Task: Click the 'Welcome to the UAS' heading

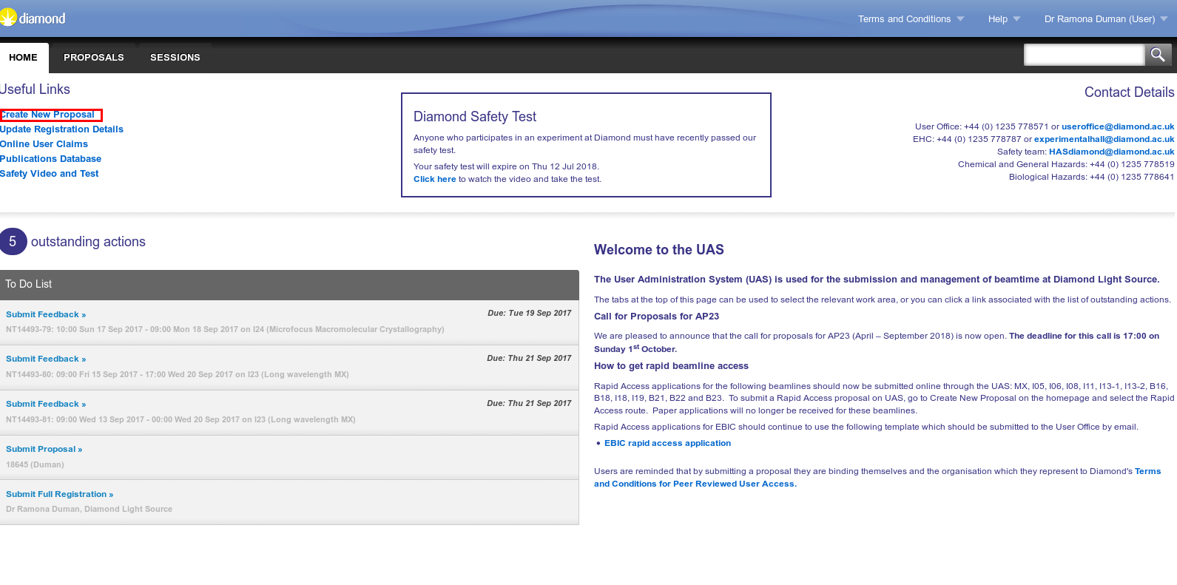Action: 659,250
